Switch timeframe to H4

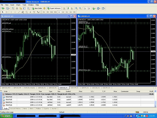click(63, 12)
